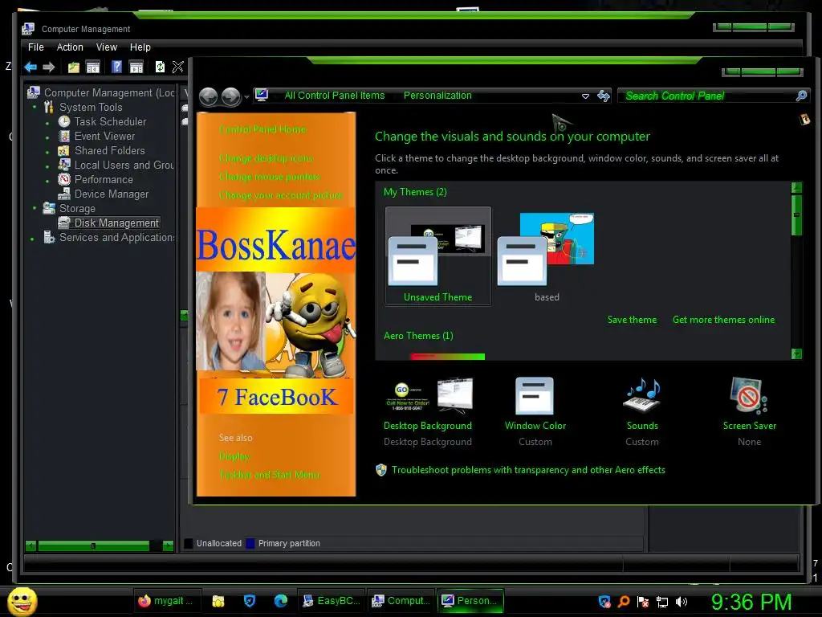The width and height of the screenshot is (822, 617).
Task: Expand the Event Viewer node dot
Action: point(47,138)
